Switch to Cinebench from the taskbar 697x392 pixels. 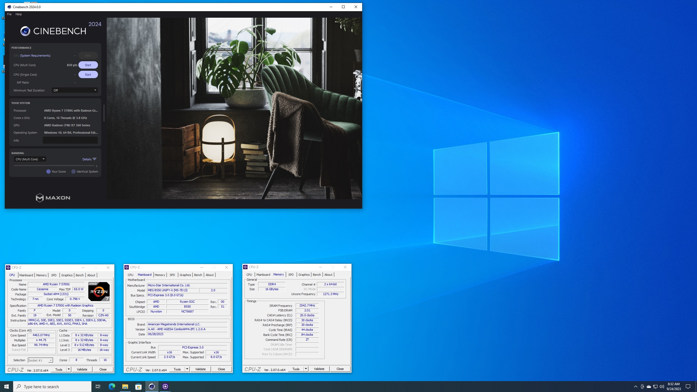[152, 387]
